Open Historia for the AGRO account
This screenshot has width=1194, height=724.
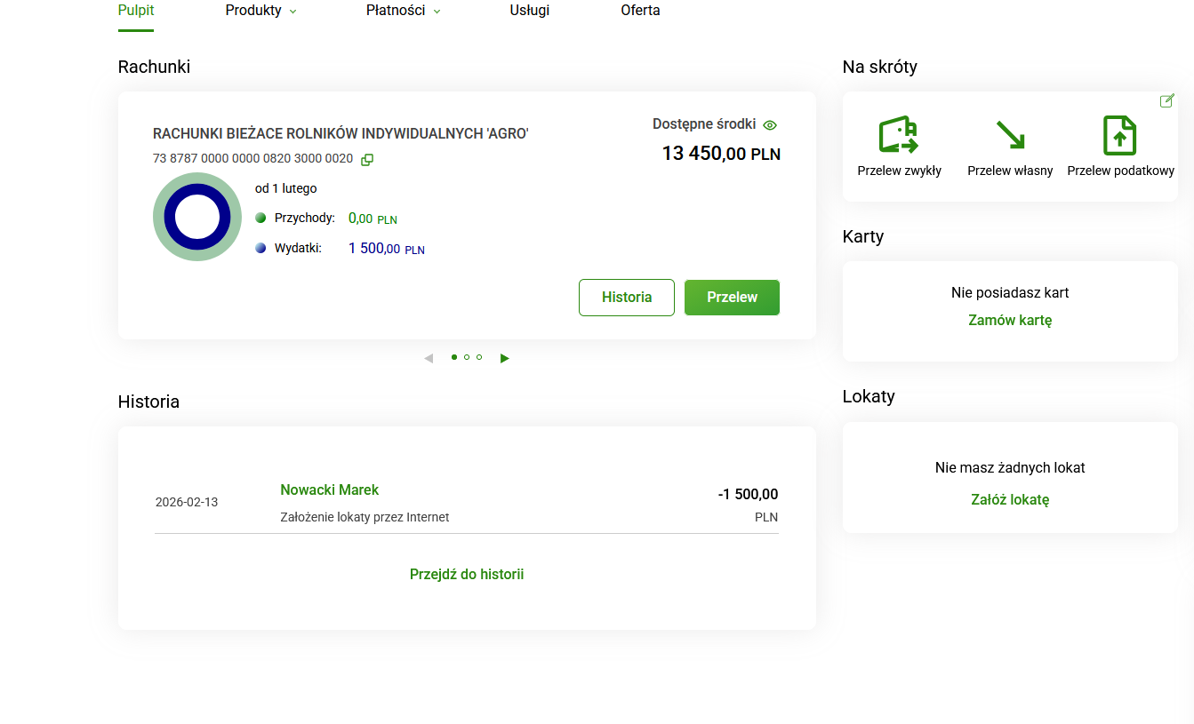point(626,297)
